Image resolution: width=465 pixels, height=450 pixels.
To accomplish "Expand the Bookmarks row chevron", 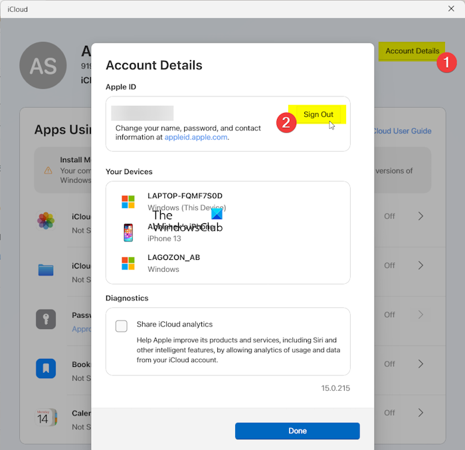I will click(x=420, y=364).
